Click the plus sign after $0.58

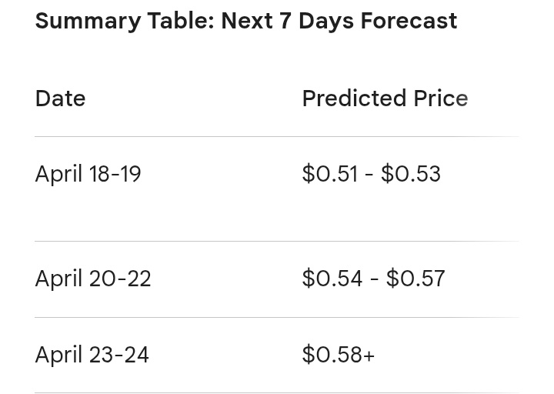(x=369, y=355)
